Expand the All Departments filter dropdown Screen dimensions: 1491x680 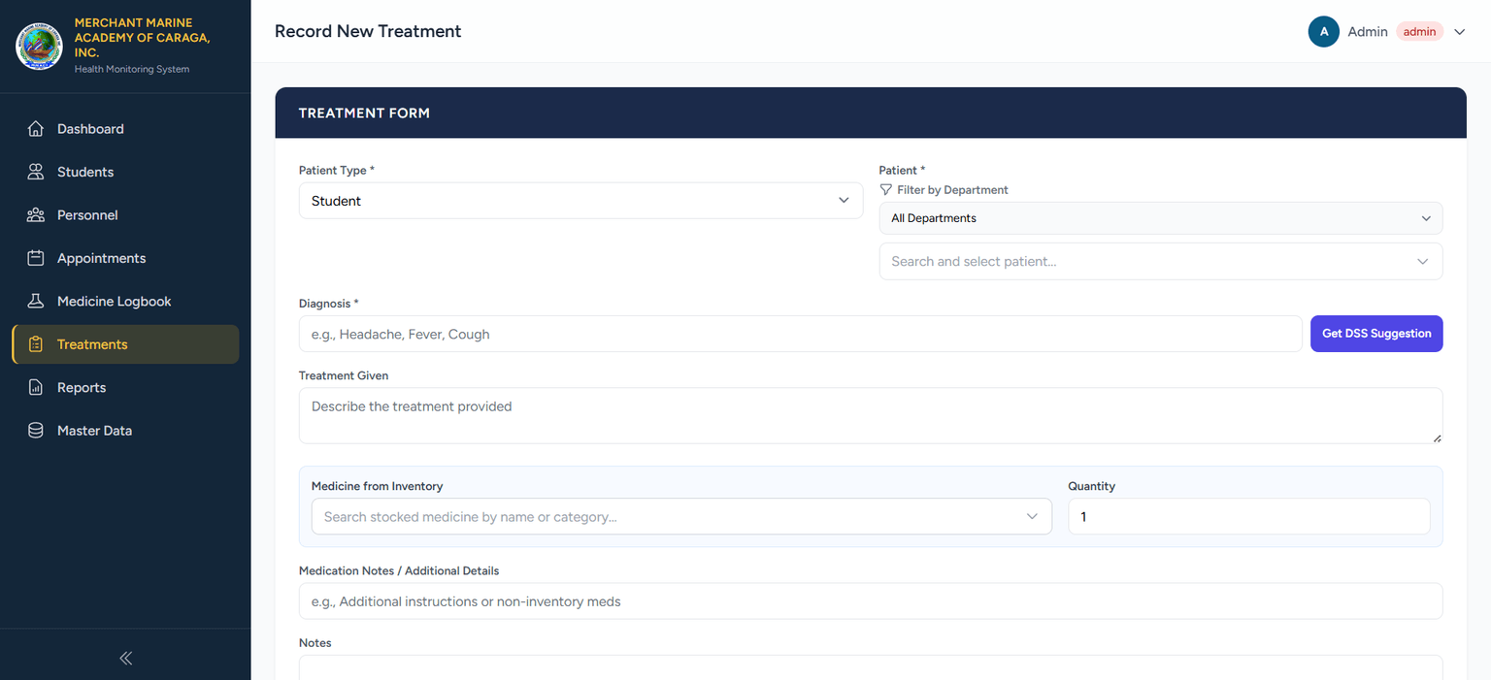(x=1161, y=218)
